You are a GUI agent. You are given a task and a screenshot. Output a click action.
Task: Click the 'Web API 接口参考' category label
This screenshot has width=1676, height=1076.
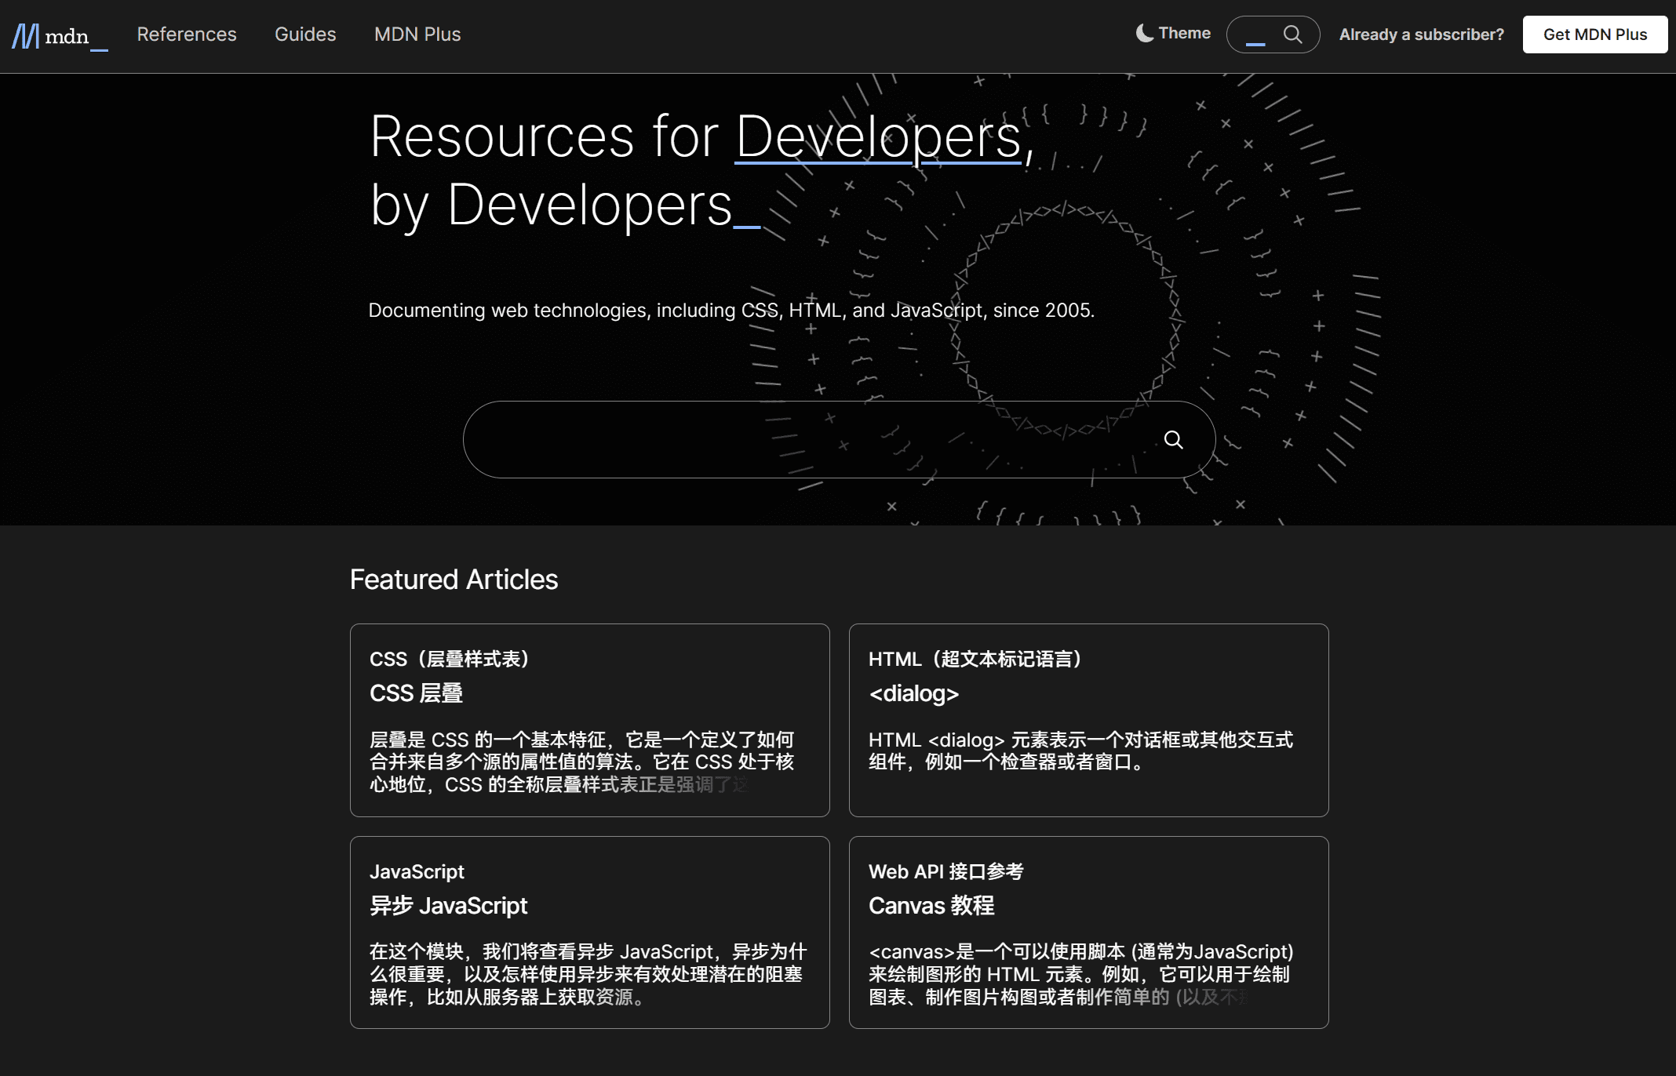[945, 871]
